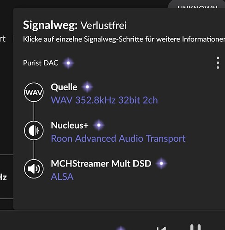Pause playback with the pause button
Image resolution: width=225 pixels, height=230 pixels.
pos(195,227)
